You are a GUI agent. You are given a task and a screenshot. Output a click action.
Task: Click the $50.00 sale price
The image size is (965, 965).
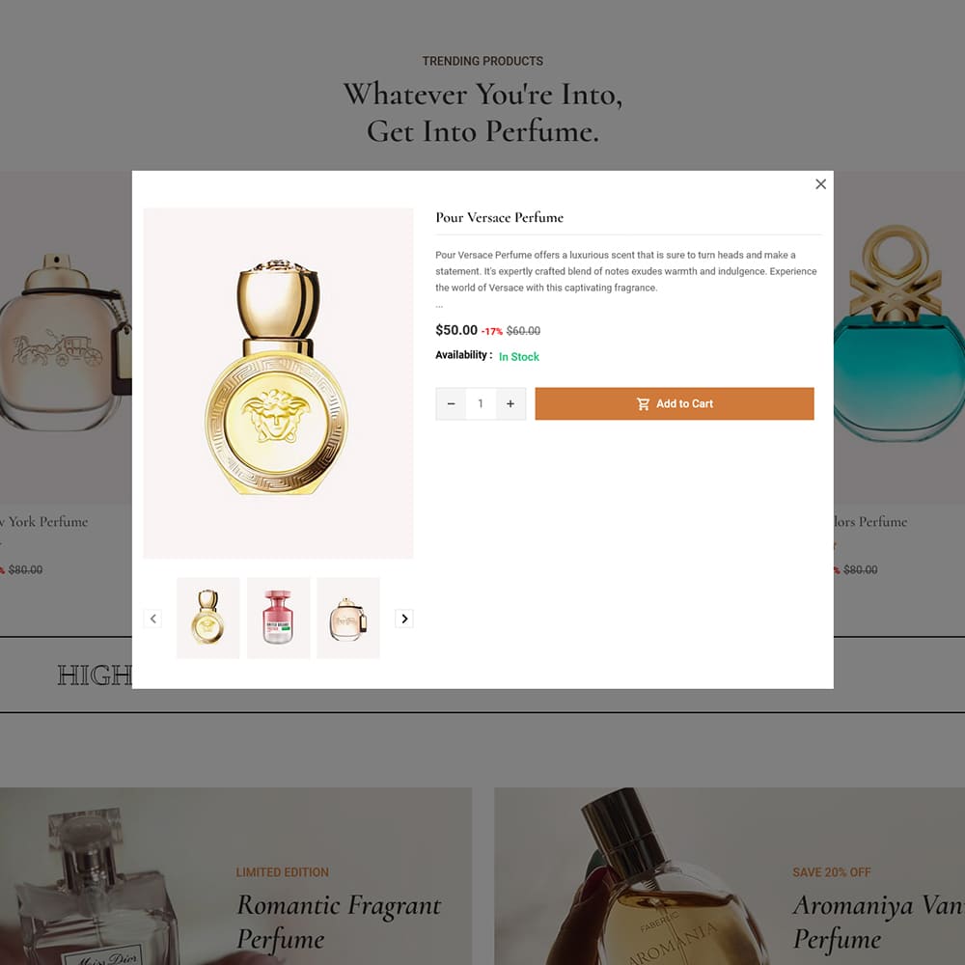click(x=456, y=330)
